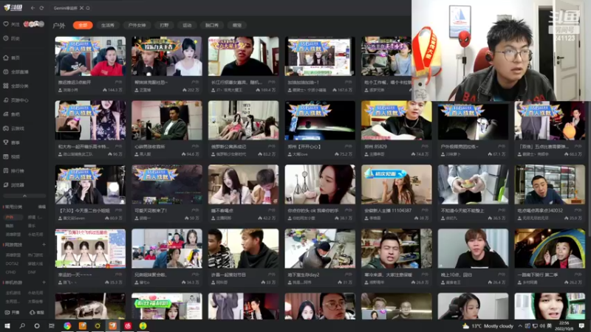Open 赛事 trophy icon in sidebar
This screenshot has width=591, height=332.
(6, 142)
